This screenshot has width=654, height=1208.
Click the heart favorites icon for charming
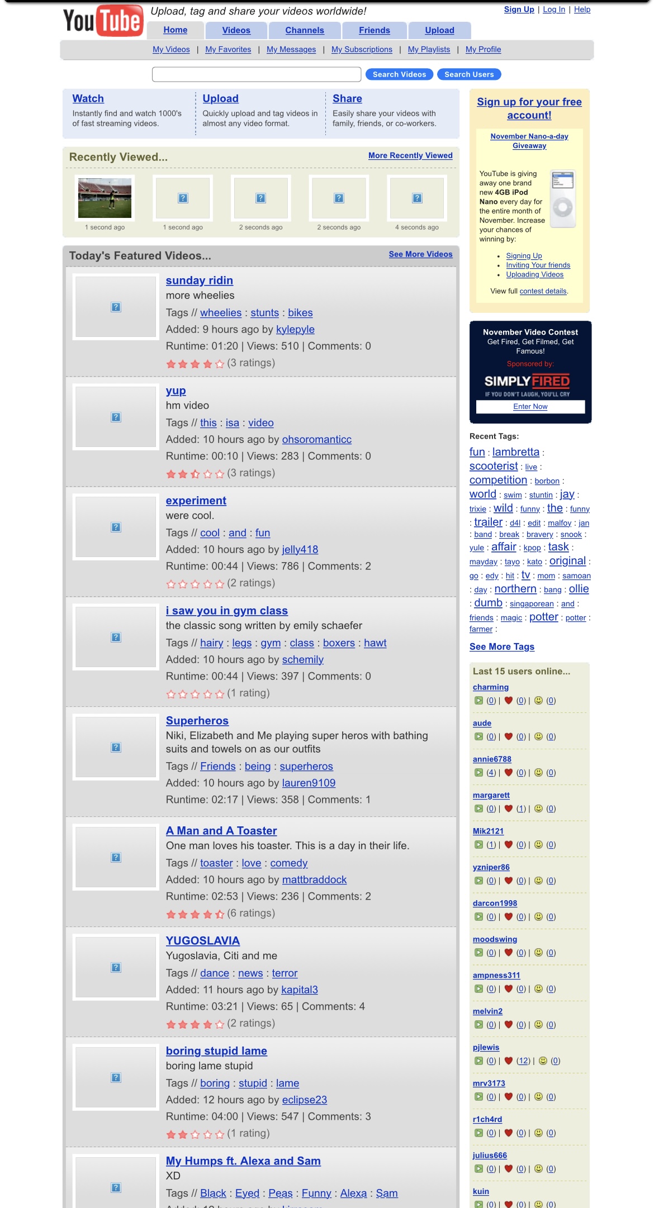point(509,701)
